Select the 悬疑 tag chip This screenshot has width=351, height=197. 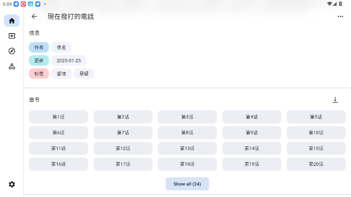pos(84,73)
